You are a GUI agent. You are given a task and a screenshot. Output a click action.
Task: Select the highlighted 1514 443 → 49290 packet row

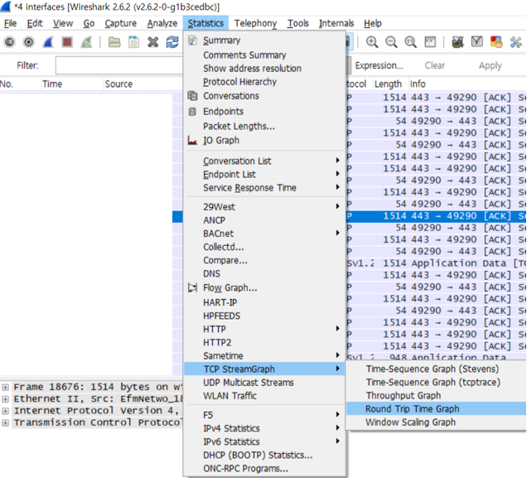pos(436,216)
